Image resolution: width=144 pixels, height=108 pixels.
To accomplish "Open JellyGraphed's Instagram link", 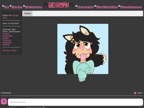I will pos(7,42).
